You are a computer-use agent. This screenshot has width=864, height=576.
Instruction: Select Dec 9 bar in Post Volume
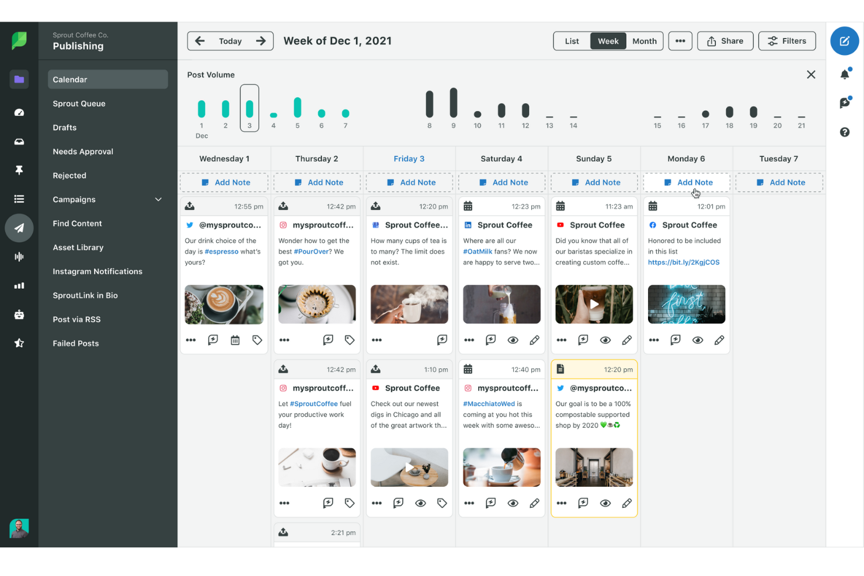454,103
